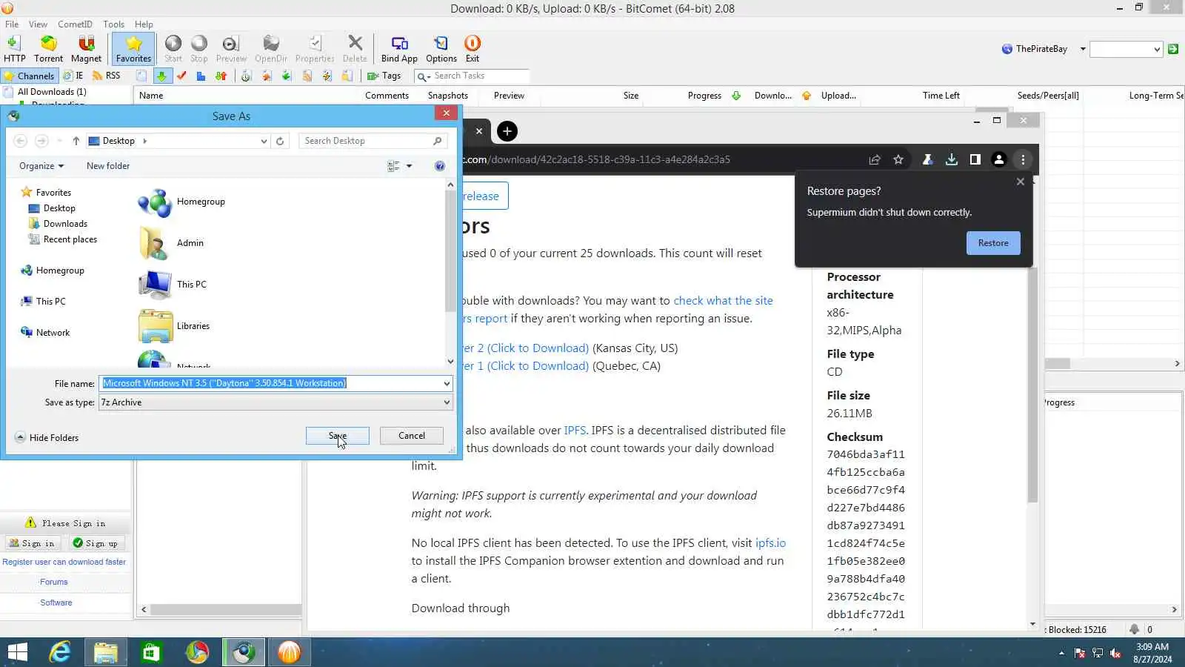Open the Torrent toolbar icon in BitComet
1185x667 pixels.
tap(48, 49)
